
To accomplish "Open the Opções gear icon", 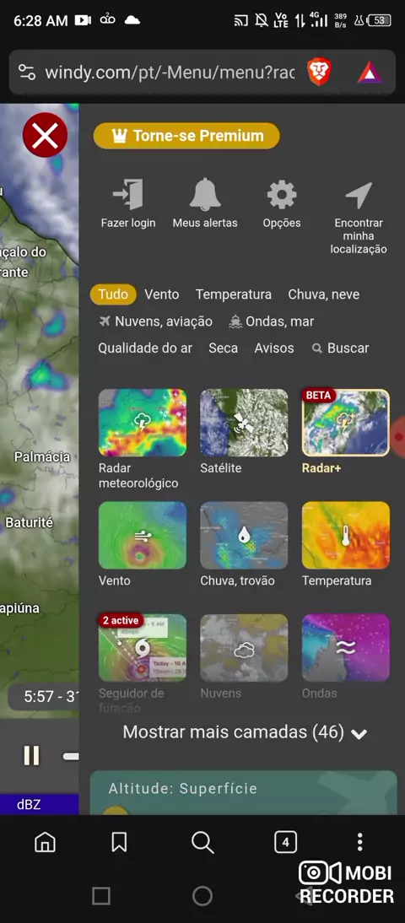I will (281, 195).
